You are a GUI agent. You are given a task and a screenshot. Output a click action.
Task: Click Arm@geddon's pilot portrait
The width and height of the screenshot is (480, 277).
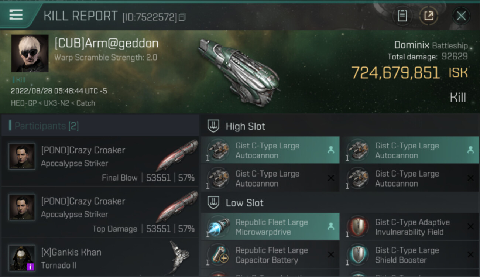30,54
